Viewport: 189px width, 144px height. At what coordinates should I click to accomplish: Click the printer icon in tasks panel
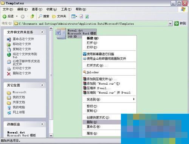click(9, 69)
